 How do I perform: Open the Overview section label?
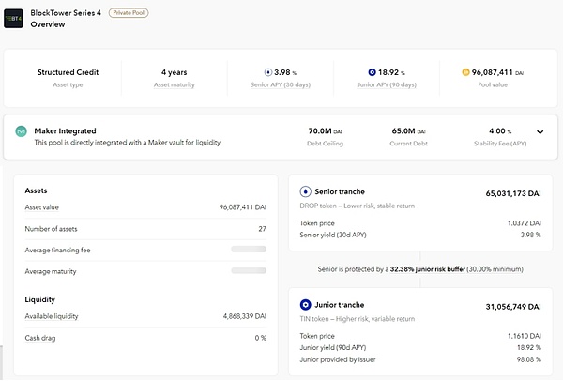point(49,24)
